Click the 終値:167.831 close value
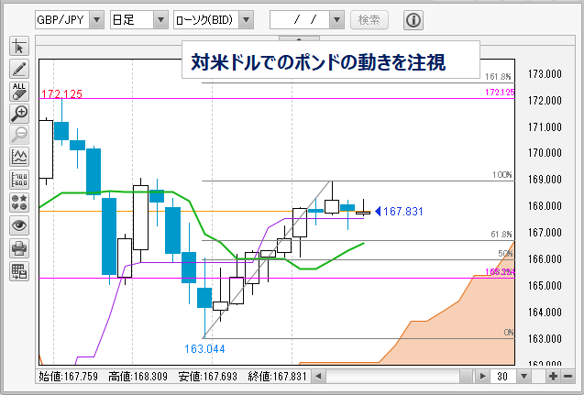 [278, 377]
